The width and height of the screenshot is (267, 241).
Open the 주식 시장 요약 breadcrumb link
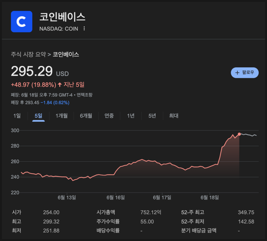28,54
